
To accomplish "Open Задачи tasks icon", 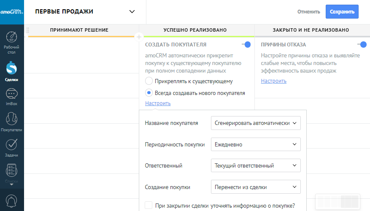I will [12, 145].
